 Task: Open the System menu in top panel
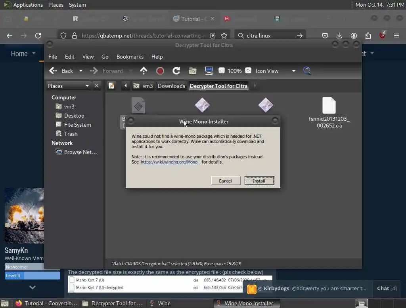(77, 5)
